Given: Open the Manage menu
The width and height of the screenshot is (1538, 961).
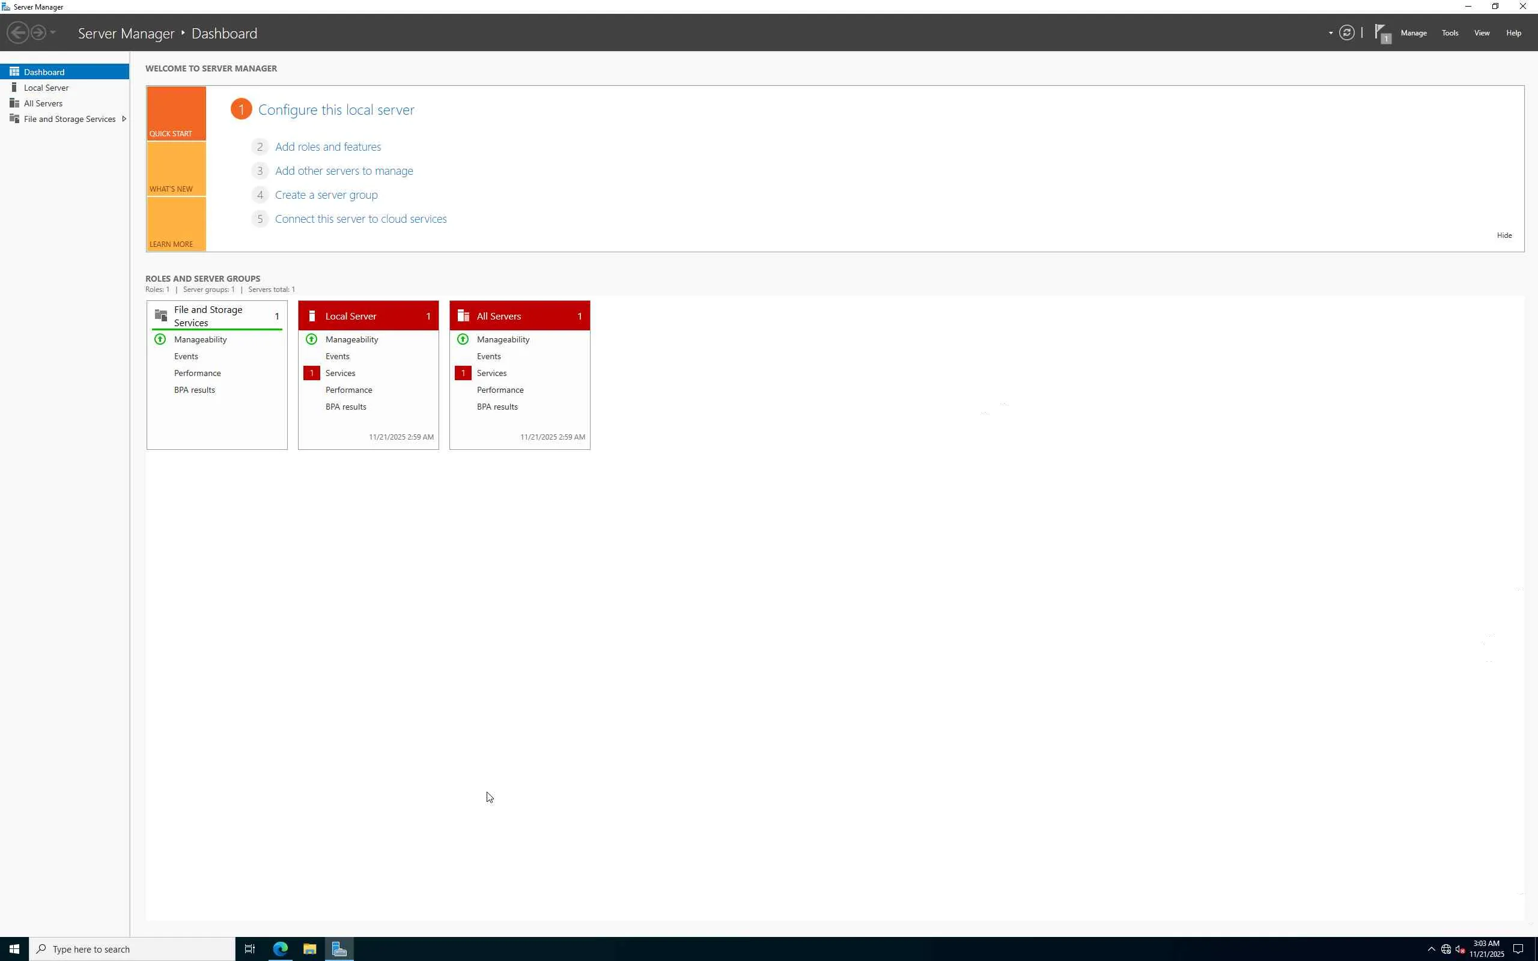Looking at the screenshot, I should click(1413, 33).
